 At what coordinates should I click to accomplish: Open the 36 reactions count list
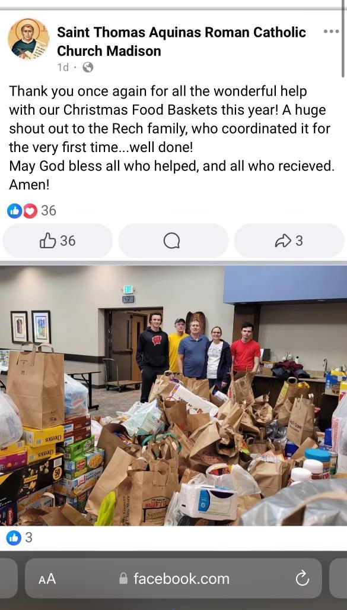(x=49, y=210)
